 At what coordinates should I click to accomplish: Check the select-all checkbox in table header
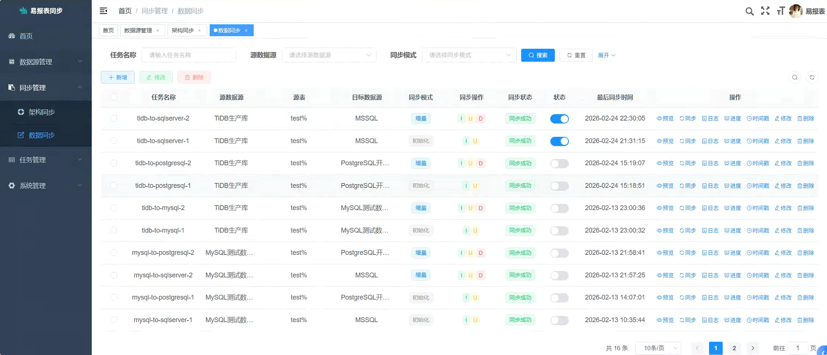point(114,97)
